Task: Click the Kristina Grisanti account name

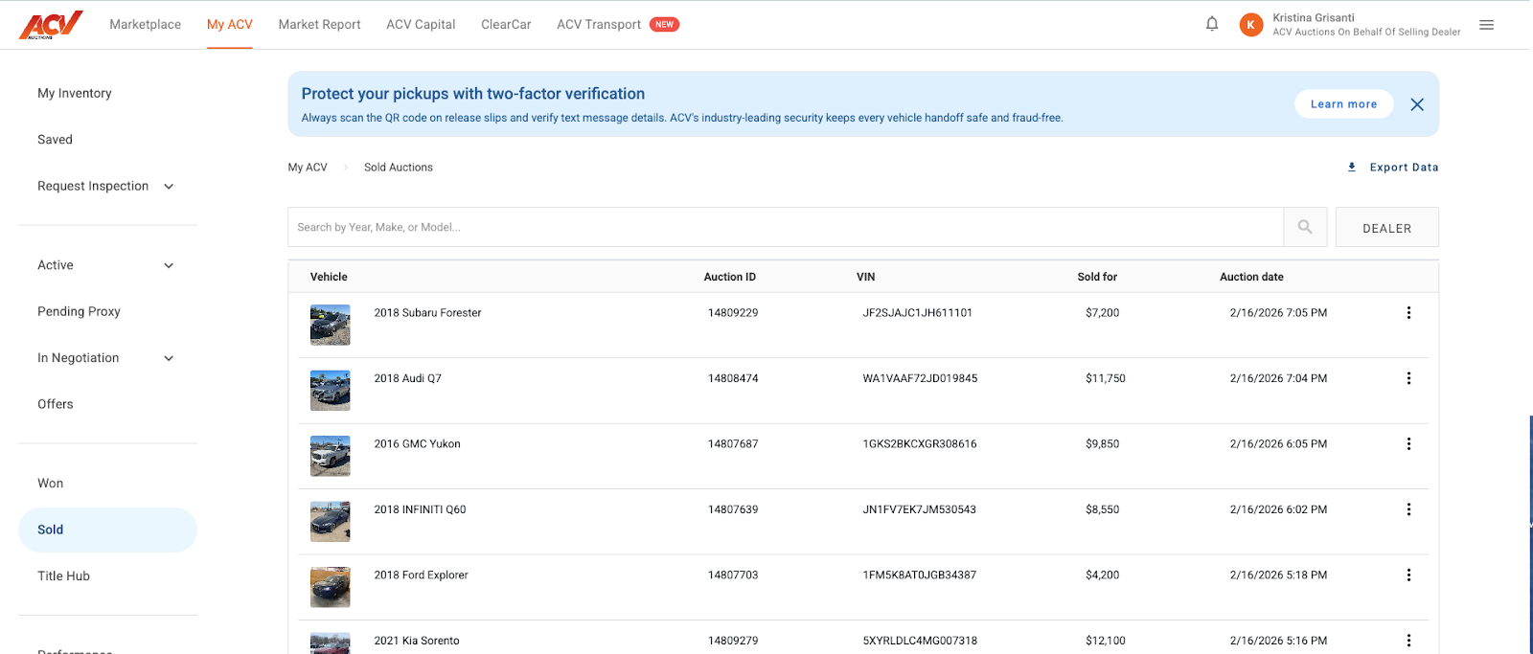Action: click(x=1314, y=17)
